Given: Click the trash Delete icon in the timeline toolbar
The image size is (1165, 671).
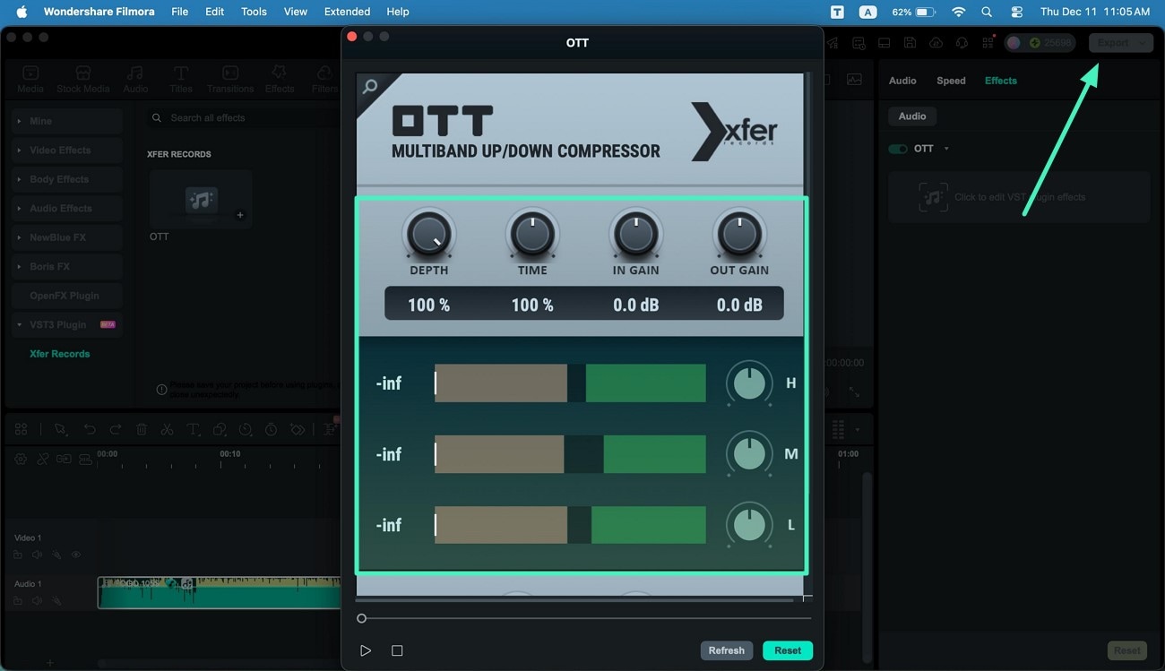Looking at the screenshot, I should coord(142,430).
